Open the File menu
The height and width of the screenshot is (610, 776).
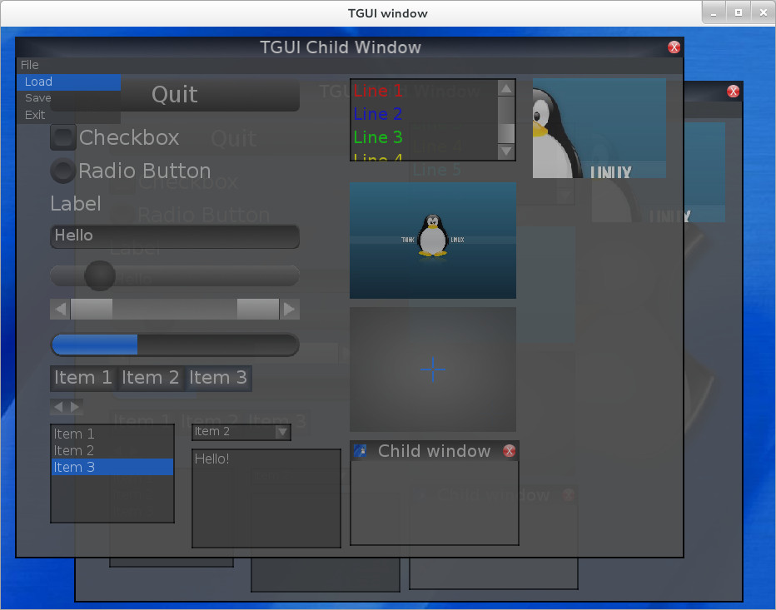pos(30,65)
